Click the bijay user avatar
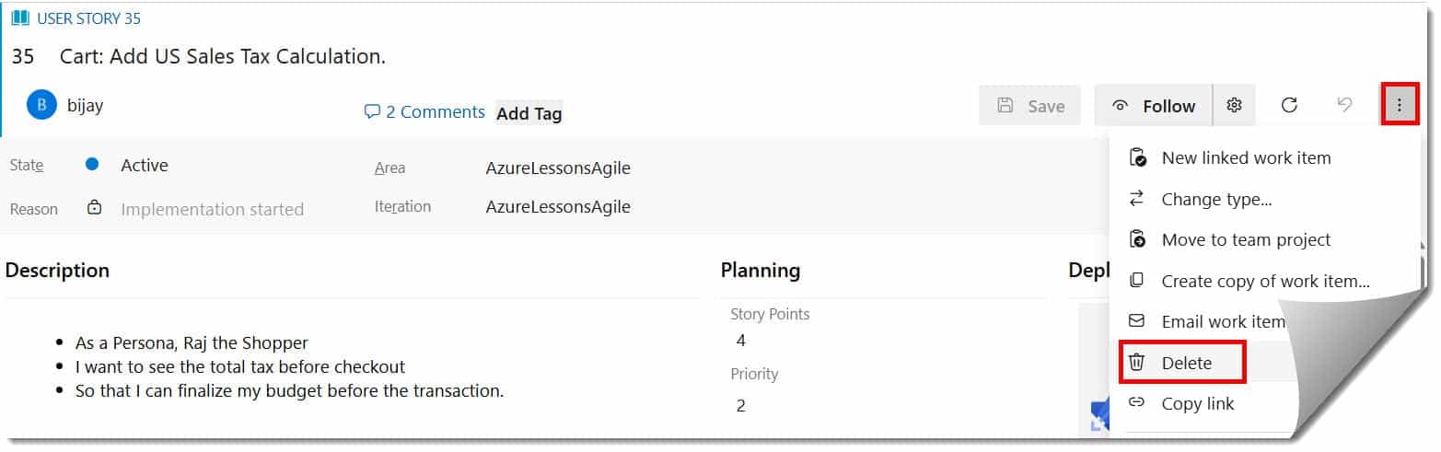 click(x=41, y=106)
